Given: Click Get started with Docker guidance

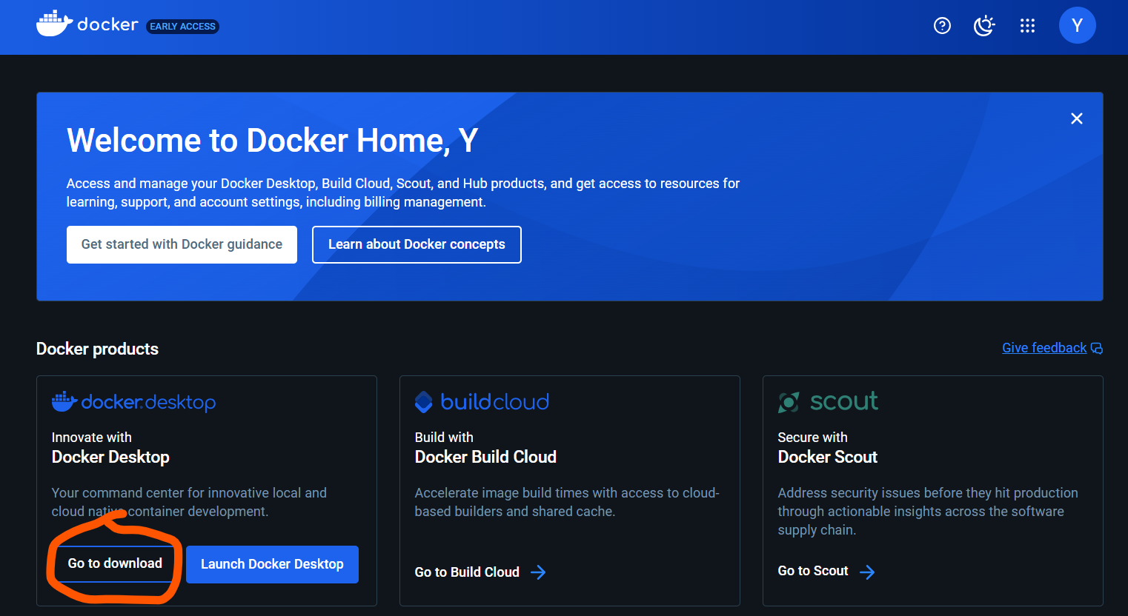Looking at the screenshot, I should (x=182, y=244).
